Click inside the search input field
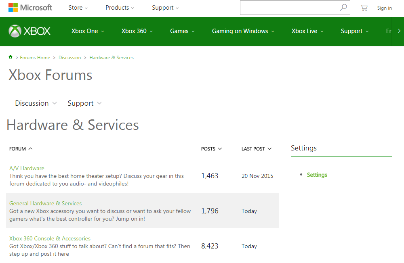This screenshot has height=263, width=404. pyautogui.click(x=289, y=8)
